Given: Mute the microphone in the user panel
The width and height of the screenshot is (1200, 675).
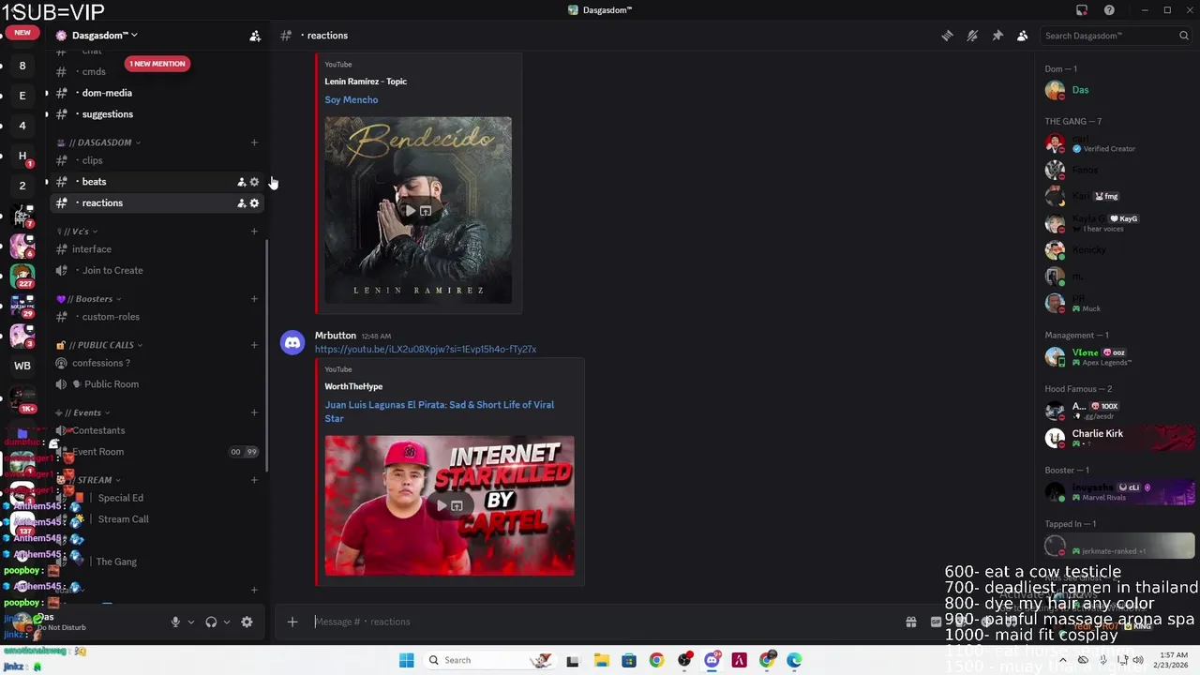Looking at the screenshot, I should [x=175, y=622].
